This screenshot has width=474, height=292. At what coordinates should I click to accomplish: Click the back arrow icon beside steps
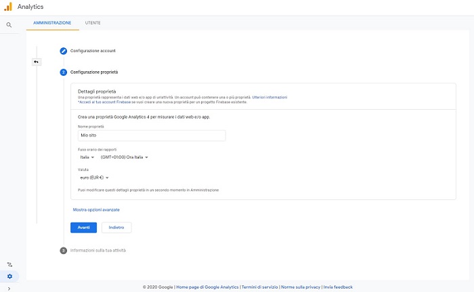pyautogui.click(x=37, y=62)
